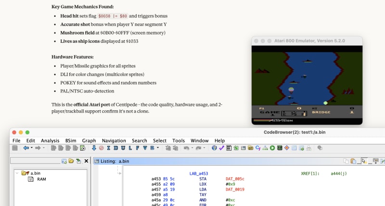The height and width of the screenshot is (206, 385).
Task: Close the program tree panel with X
Action: (x=86, y=161)
